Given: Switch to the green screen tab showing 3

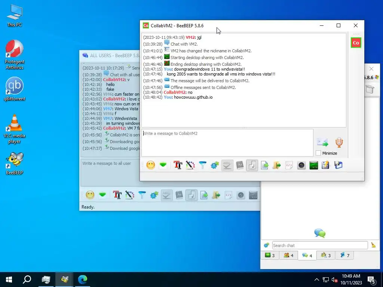Looking at the screenshot, I should 270,255.
